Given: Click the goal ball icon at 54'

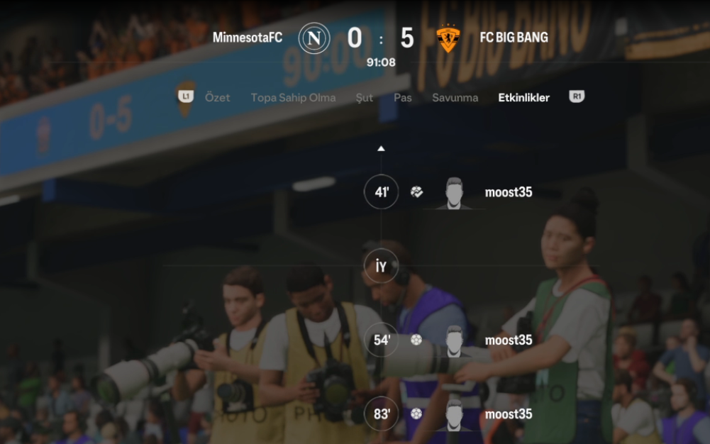Looking at the screenshot, I should click(x=416, y=340).
